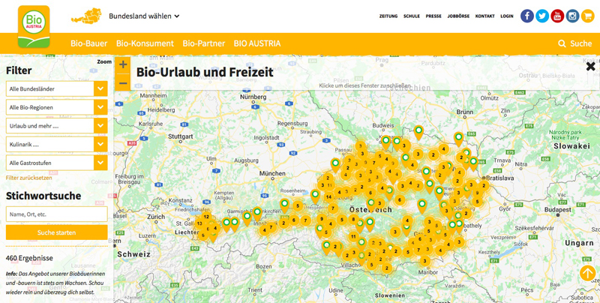The image size is (600, 303).
Task: Zoom out with the map minus button
Action: point(123,82)
